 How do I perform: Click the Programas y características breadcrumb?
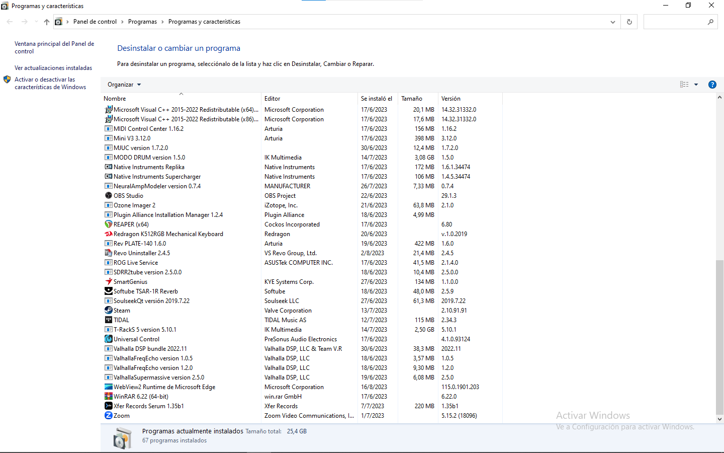point(204,22)
